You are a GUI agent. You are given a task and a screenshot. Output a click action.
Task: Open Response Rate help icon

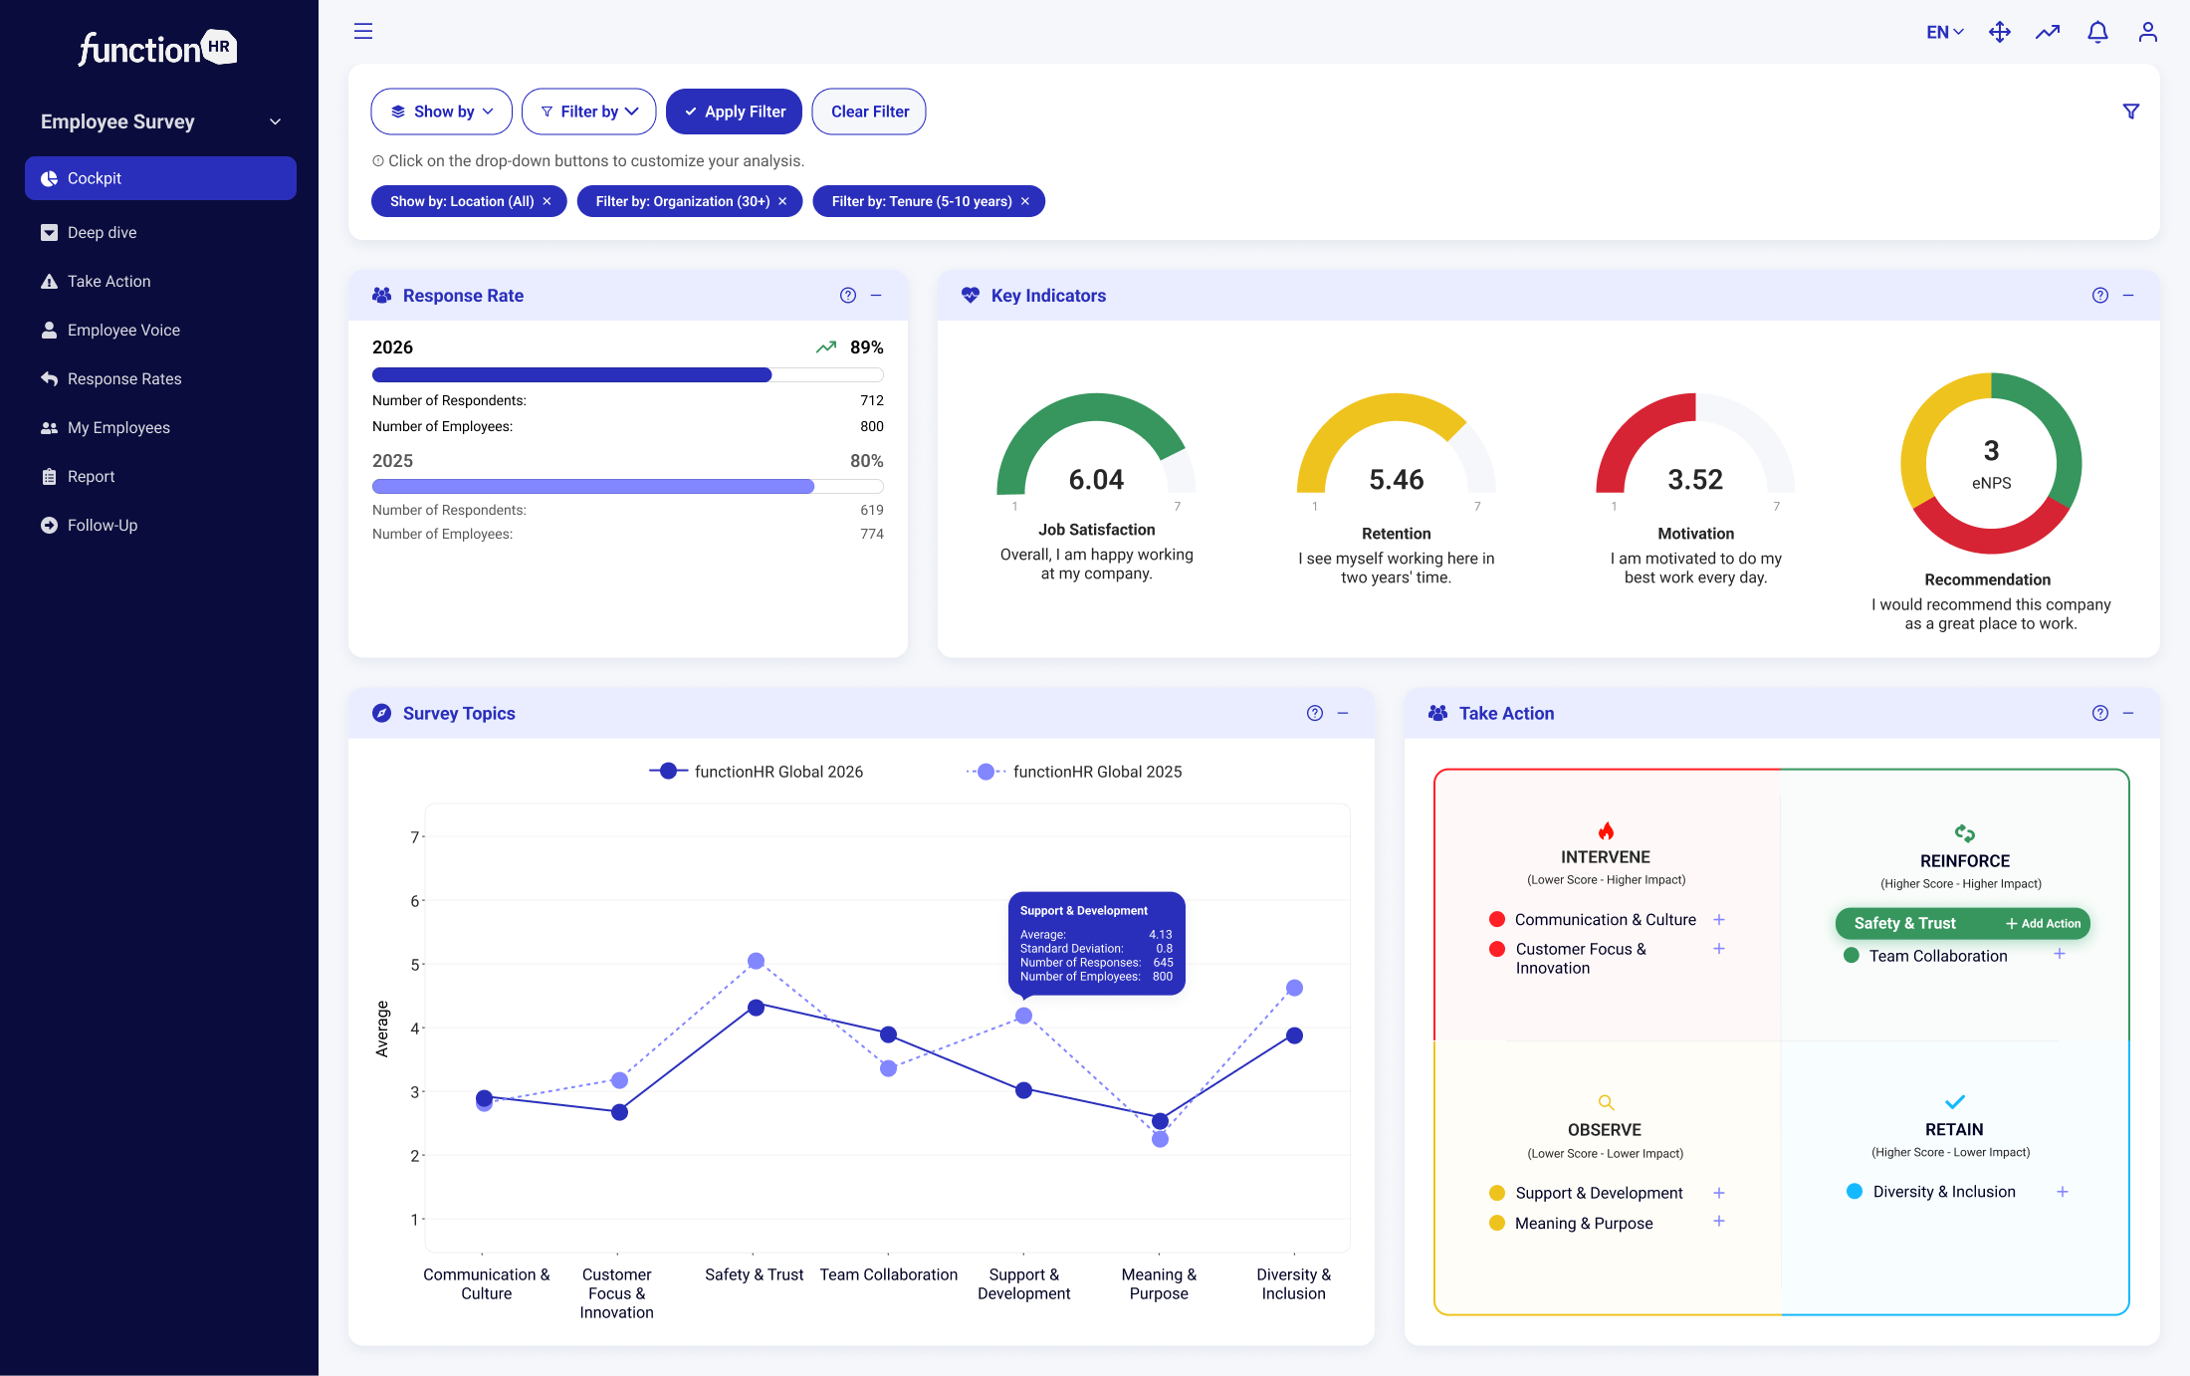tap(848, 295)
